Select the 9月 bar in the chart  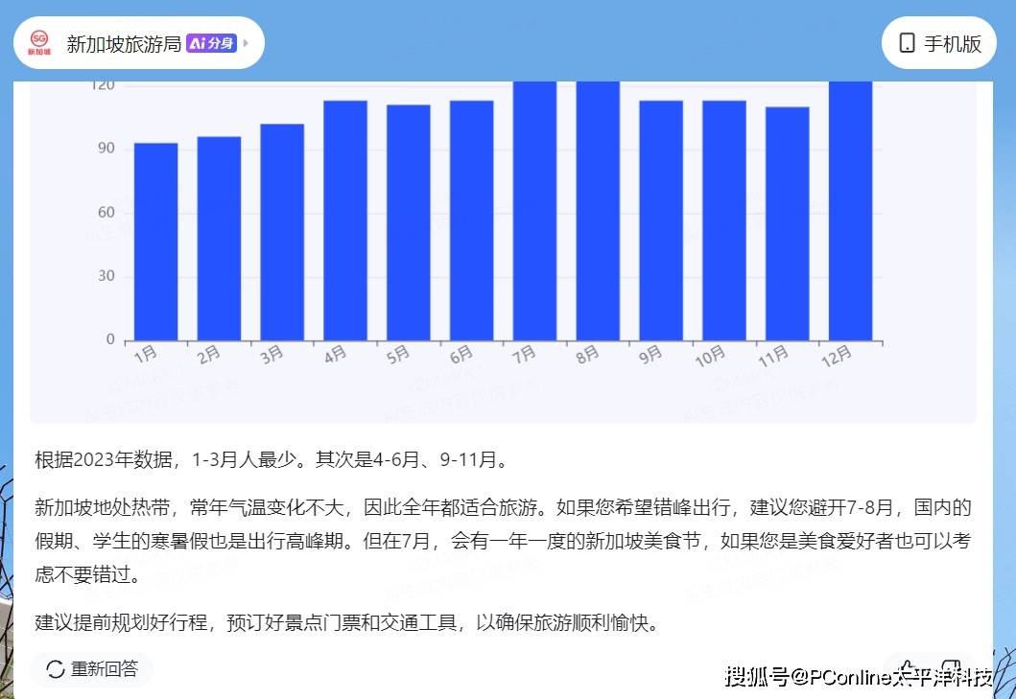pos(661,221)
